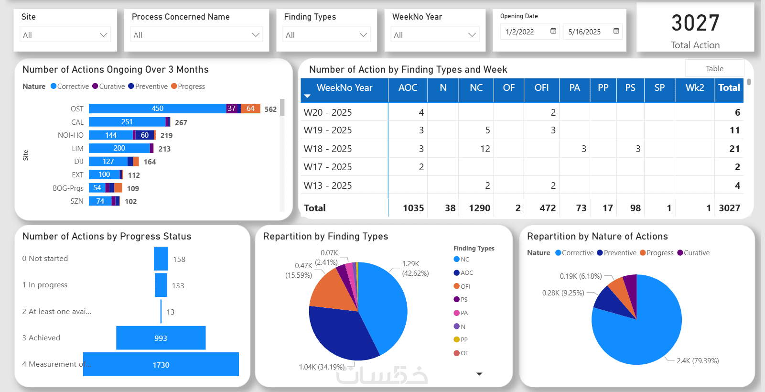Click the Finding Types legend scroll-down arrow
The image size is (765, 392).
click(479, 374)
